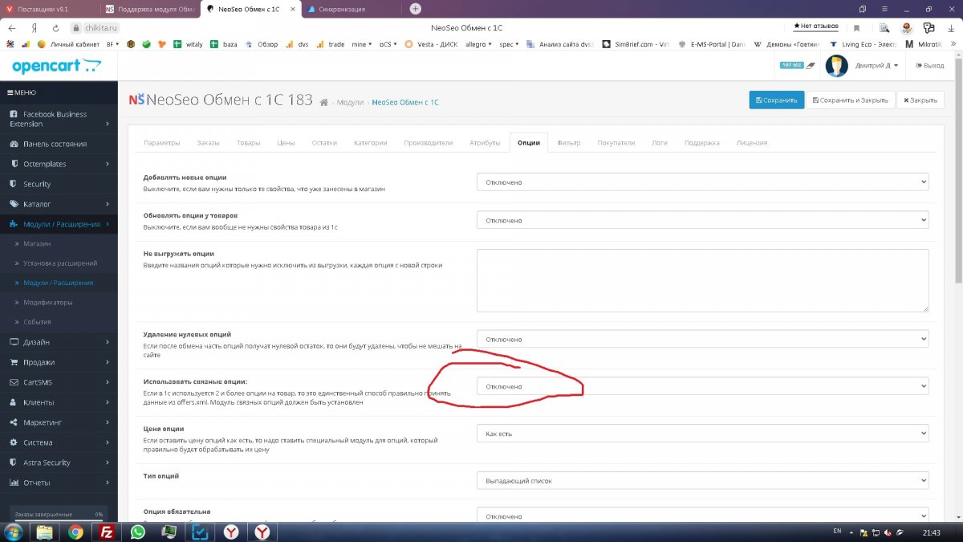Open the Цена опции dropdown
The image size is (963, 542).
(x=702, y=434)
